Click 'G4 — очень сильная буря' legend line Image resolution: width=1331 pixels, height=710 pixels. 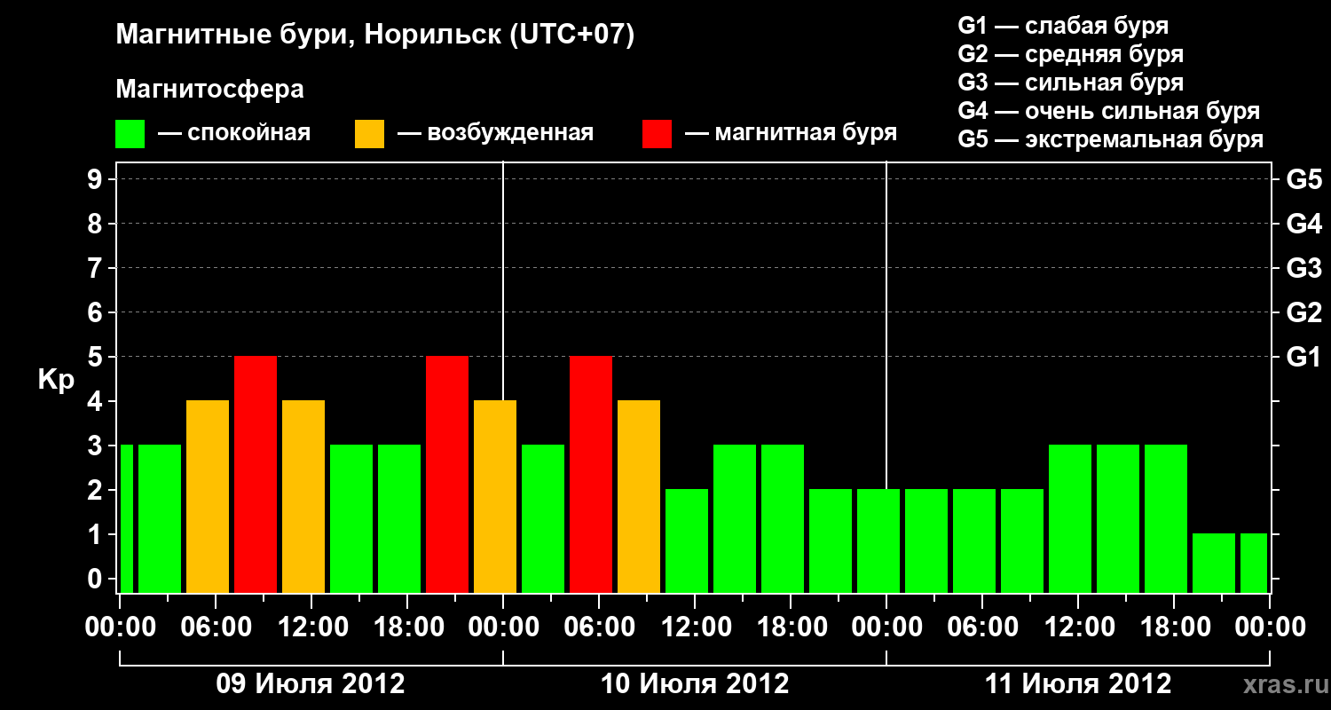click(x=1109, y=111)
